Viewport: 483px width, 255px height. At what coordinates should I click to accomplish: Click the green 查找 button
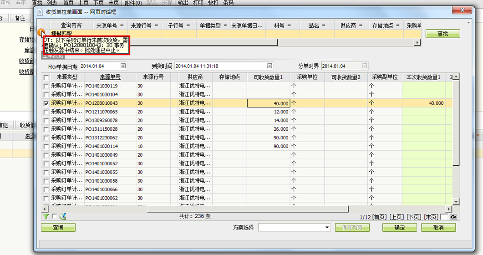[x=442, y=34]
